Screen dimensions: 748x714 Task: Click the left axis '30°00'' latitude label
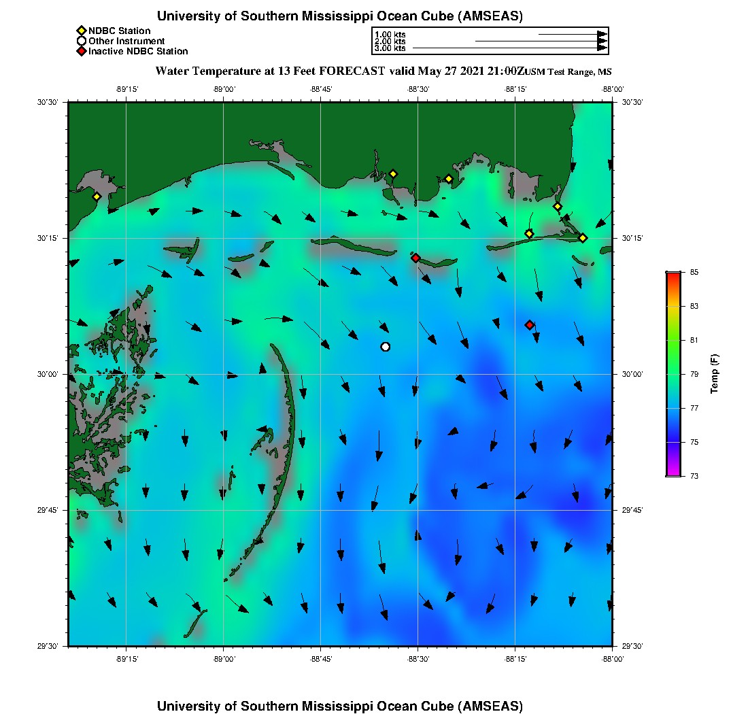tap(48, 374)
